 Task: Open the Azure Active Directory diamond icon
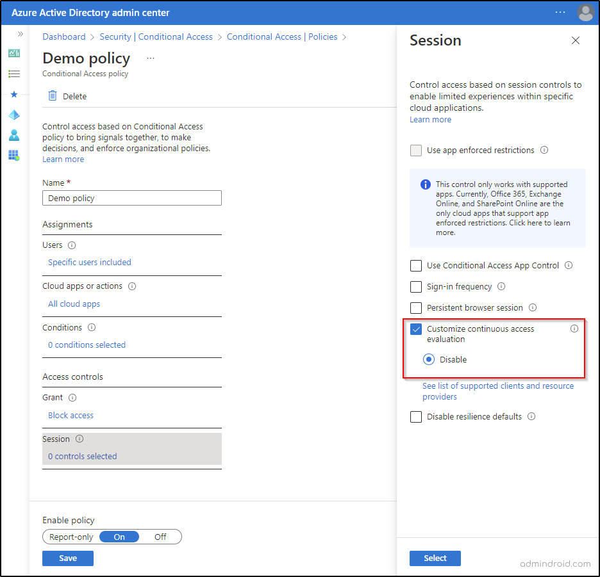pos(14,115)
